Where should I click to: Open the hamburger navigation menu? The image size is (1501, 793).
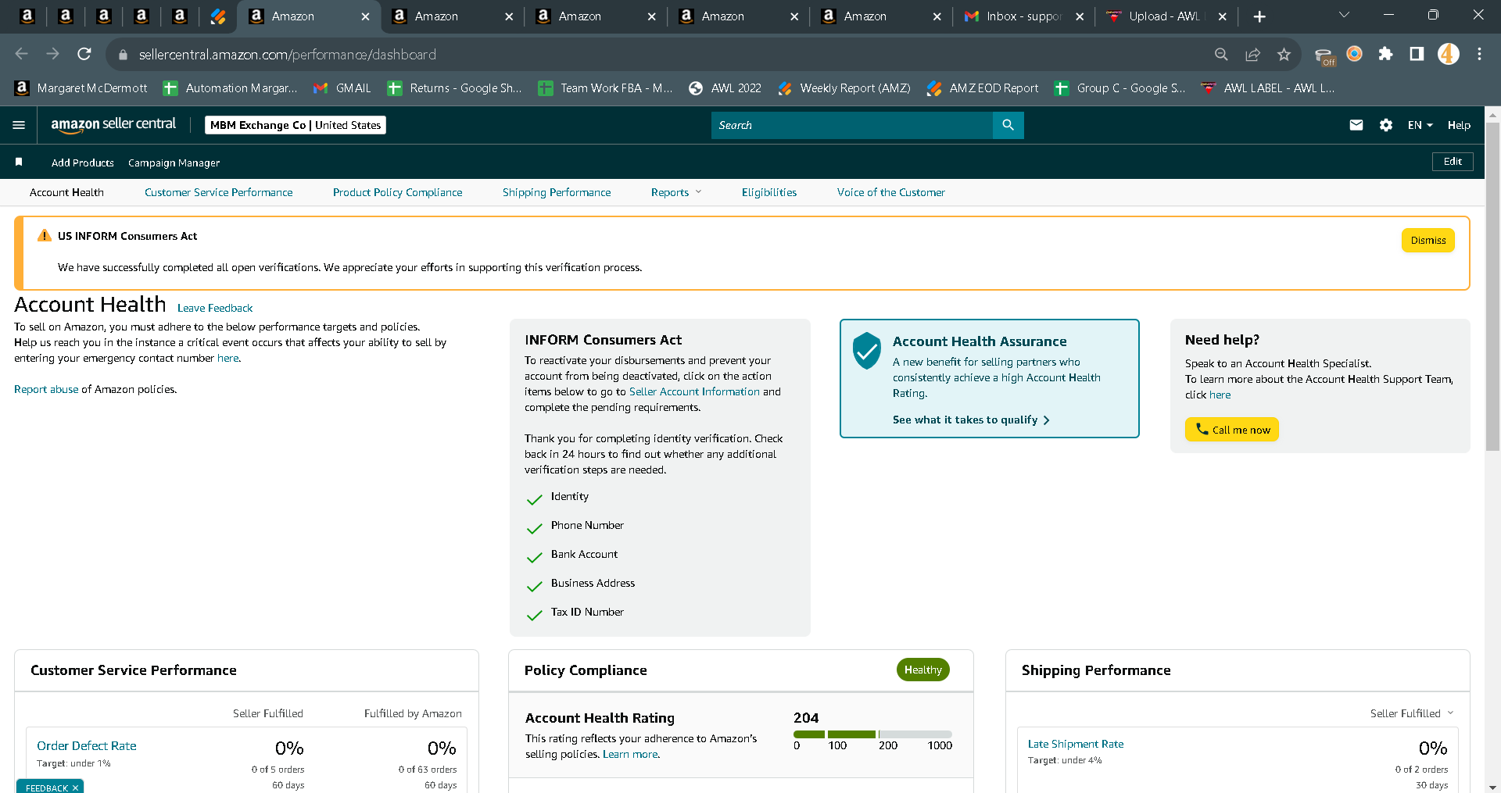coord(20,125)
